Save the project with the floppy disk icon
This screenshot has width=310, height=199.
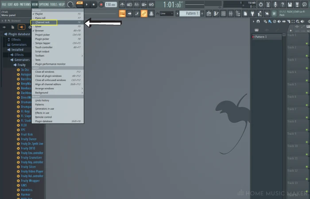point(290,4)
